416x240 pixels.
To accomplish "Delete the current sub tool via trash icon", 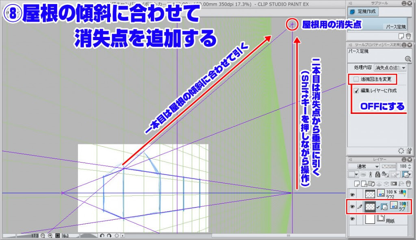I will pyautogui.click(x=408, y=36).
